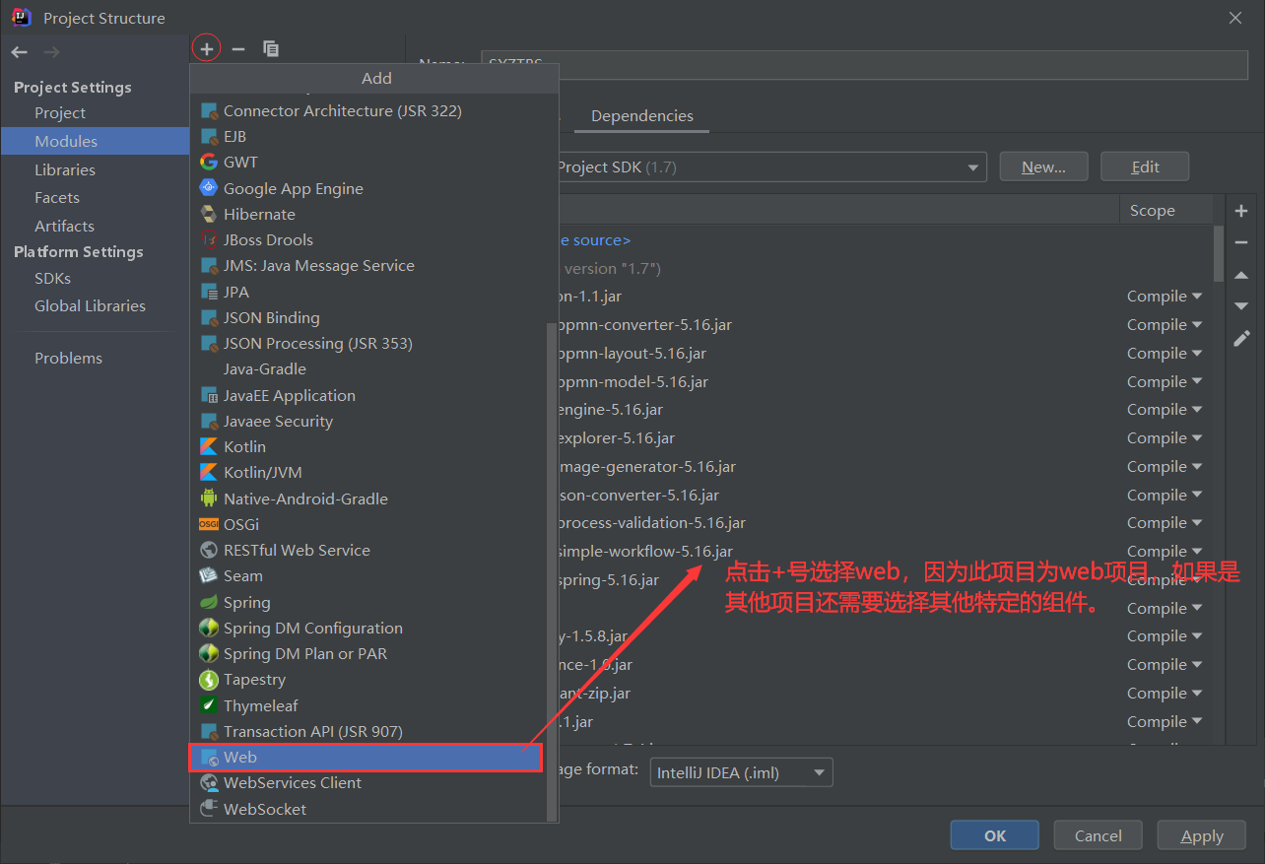Click the Spring leaf icon
Screen dimensions: 1265x864
[209, 602]
